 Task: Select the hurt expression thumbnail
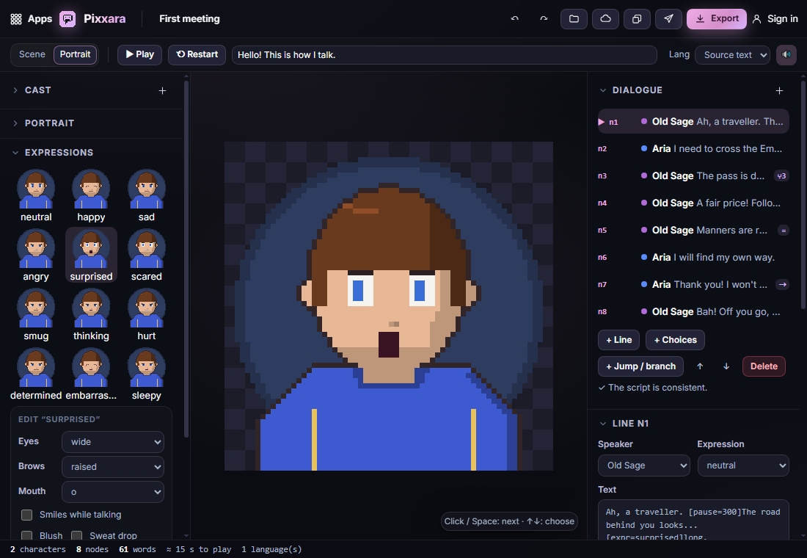(x=147, y=314)
